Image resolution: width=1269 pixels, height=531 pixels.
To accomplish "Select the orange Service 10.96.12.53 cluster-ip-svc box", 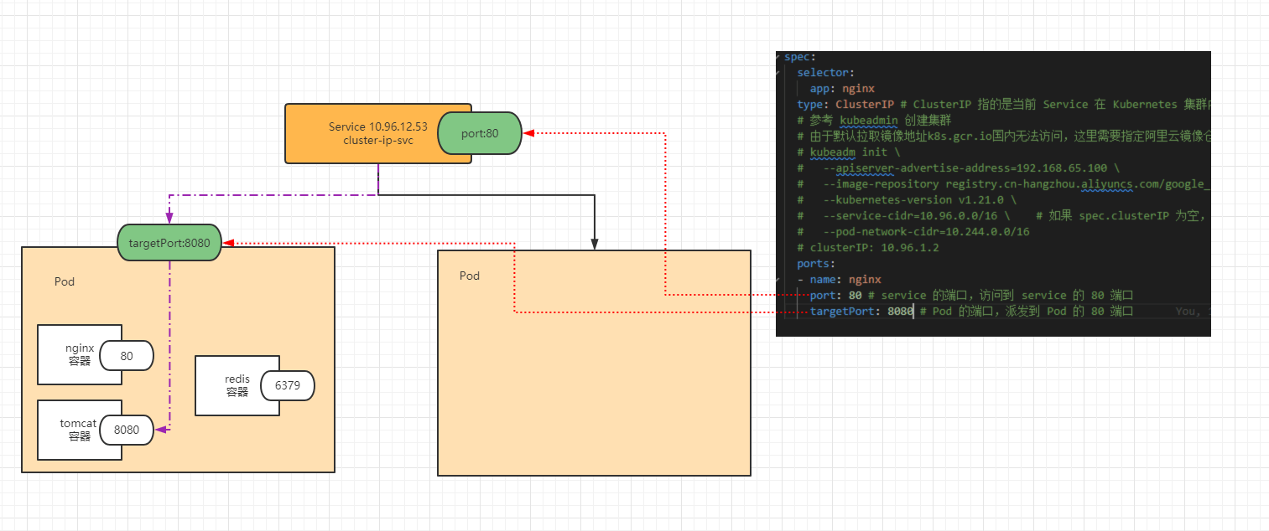I will [x=377, y=133].
